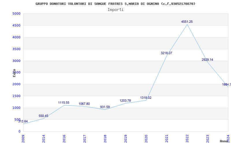Click data label 931.59

click(x=105, y=107)
